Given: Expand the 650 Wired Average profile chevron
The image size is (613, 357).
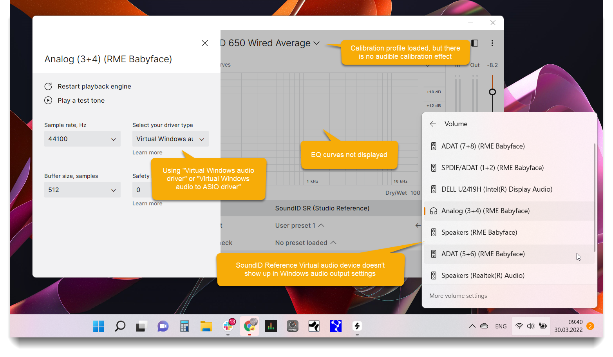Looking at the screenshot, I should (316, 43).
